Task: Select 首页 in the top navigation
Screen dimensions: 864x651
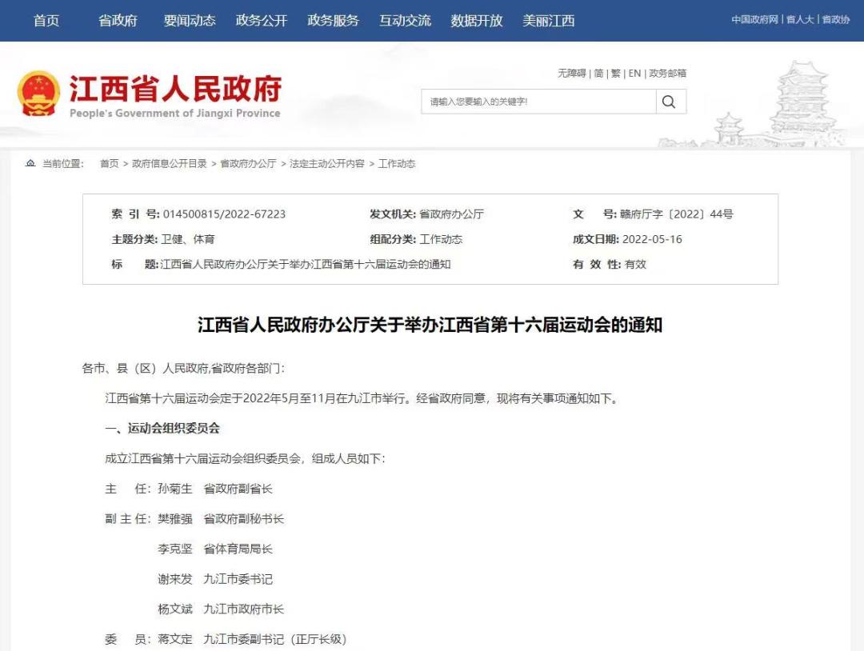Action: coord(46,21)
